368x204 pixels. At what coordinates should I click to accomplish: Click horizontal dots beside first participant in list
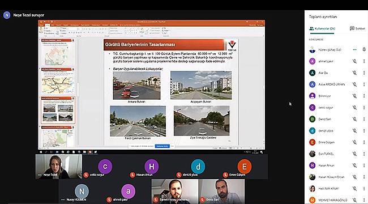(x=354, y=50)
